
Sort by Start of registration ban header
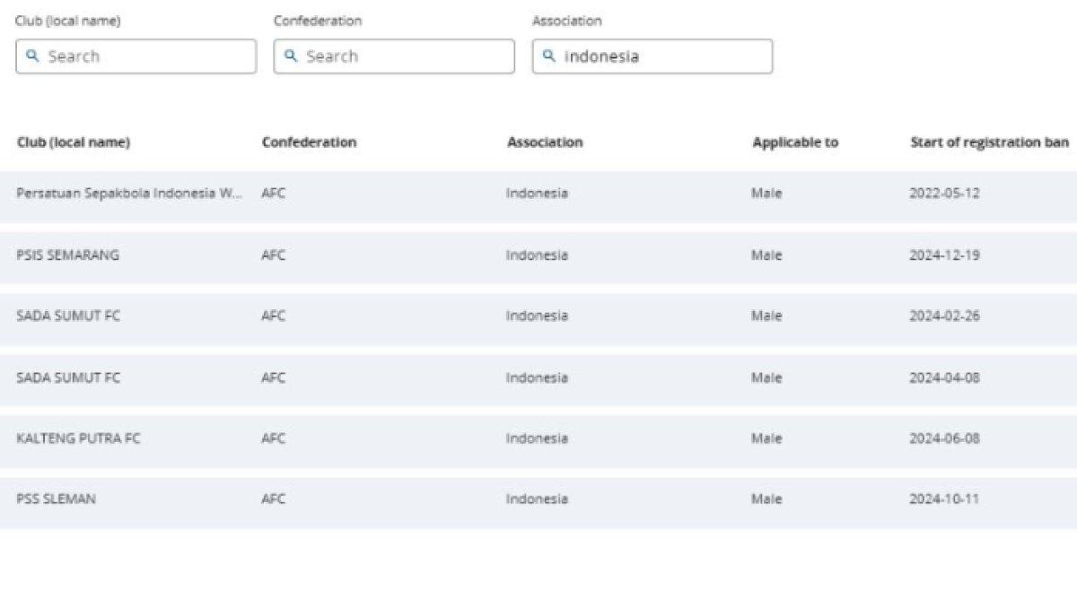coord(989,143)
